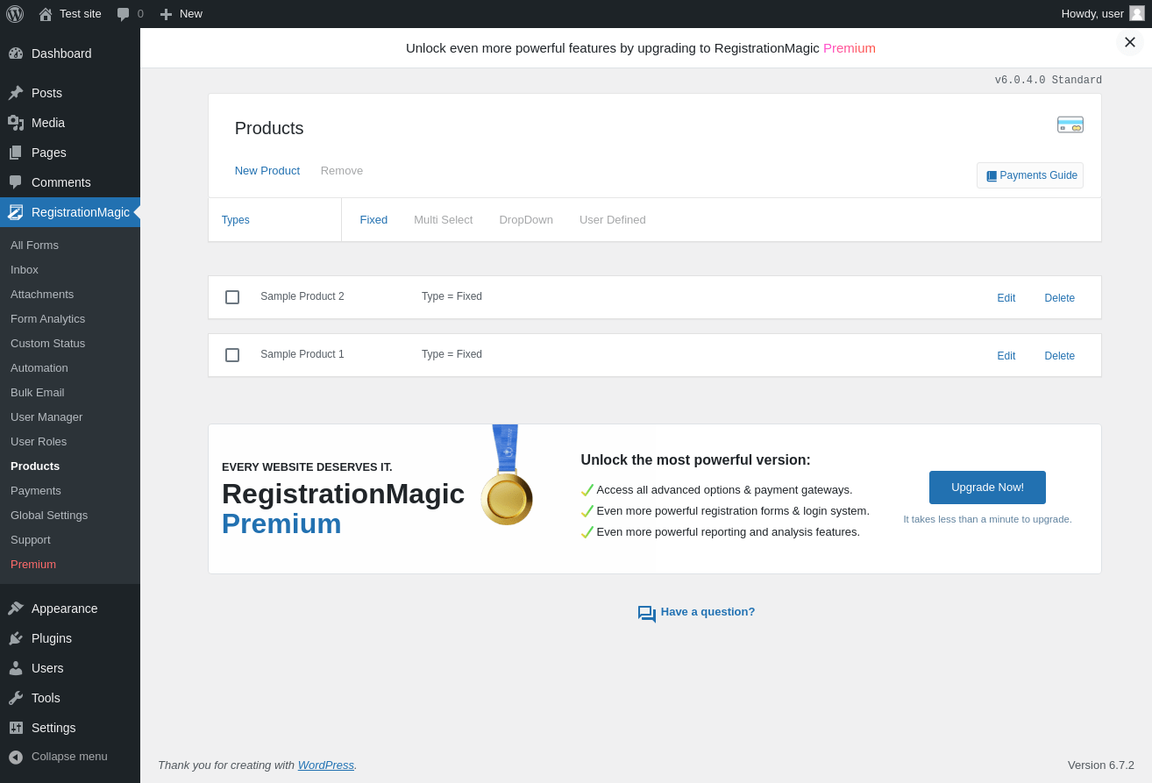Check the Sample Product 2 checkbox
The width and height of the screenshot is (1152, 783).
[x=232, y=297]
